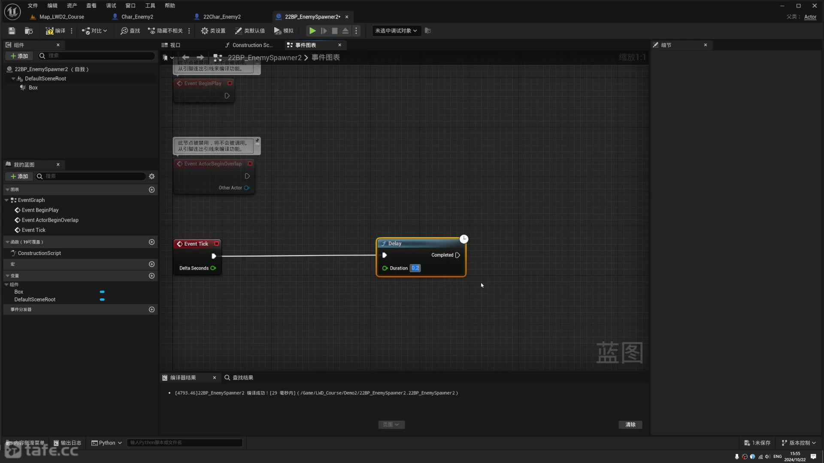The image size is (824, 463).
Task: Click 清除 clear button in compiler results
Action: 630,425
